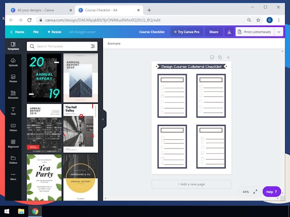Image resolution: width=290 pixels, height=217 pixels.
Task: Select the bottom-left checklist box on canvas
Action: pyautogui.click(x=172, y=147)
